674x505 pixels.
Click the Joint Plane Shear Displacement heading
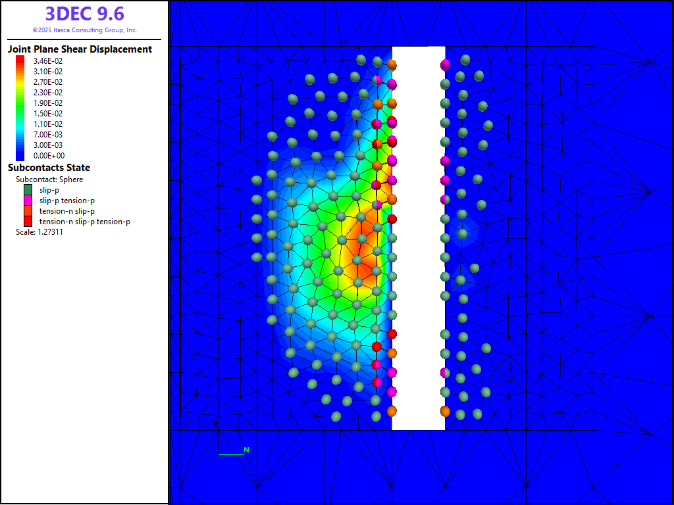pyautogui.click(x=80, y=49)
